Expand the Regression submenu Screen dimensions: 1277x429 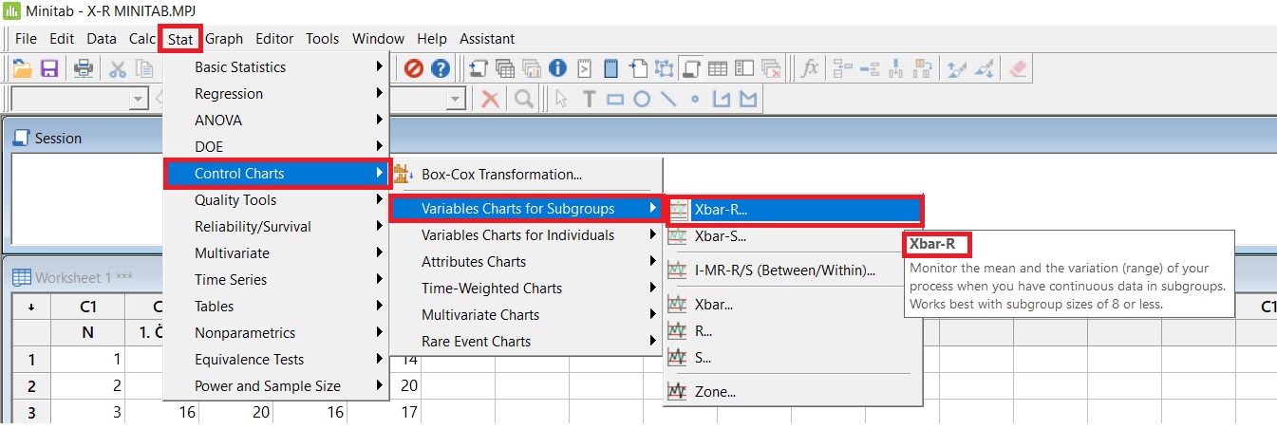(276, 93)
